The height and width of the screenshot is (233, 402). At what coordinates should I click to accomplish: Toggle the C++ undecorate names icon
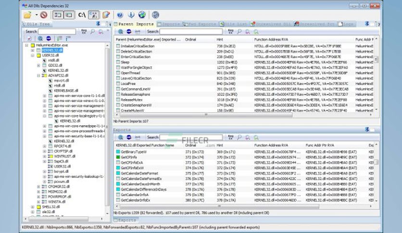[x=94, y=15]
